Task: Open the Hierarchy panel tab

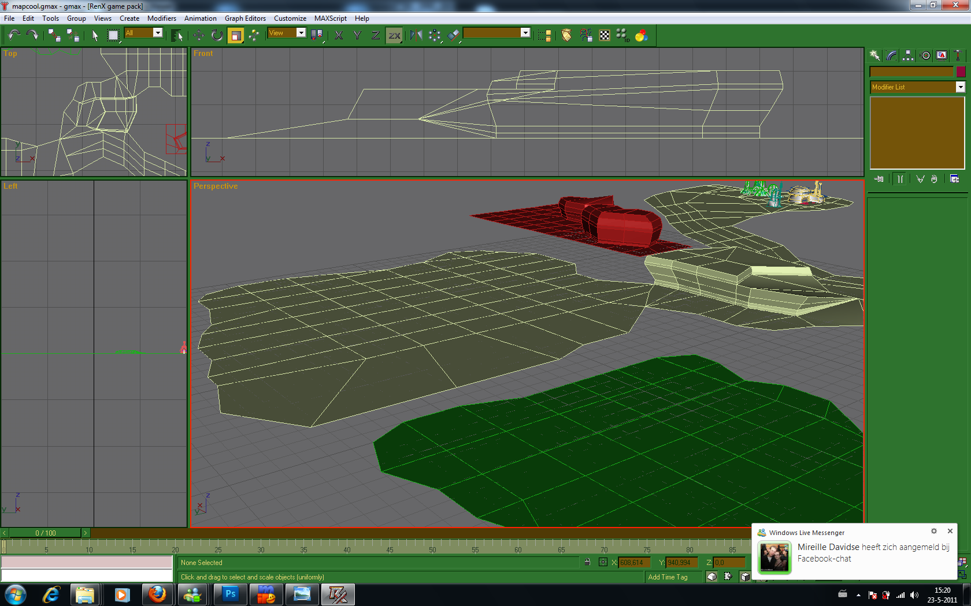Action: tap(908, 55)
